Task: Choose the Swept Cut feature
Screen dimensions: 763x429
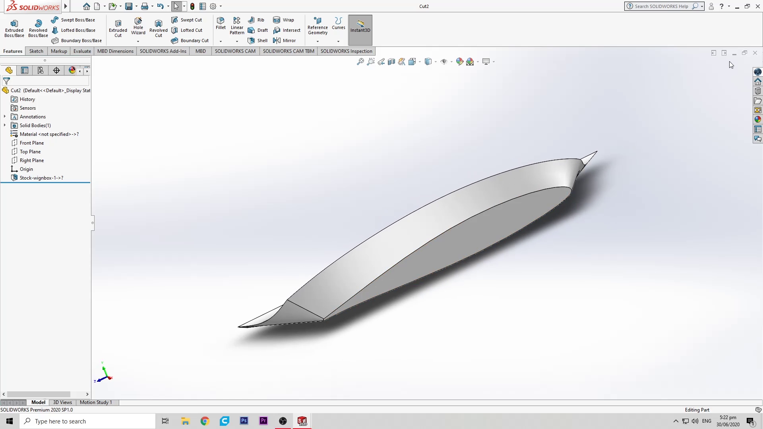Action: click(x=187, y=20)
